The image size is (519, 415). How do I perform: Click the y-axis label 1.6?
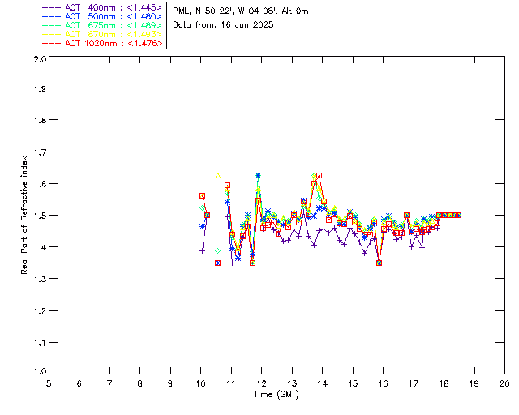tap(40, 184)
